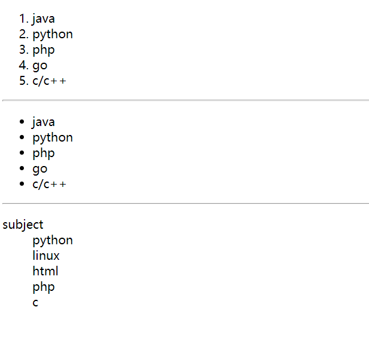The height and width of the screenshot is (347, 369).
Task: Select 'go' in the bulleted list
Action: (40, 169)
